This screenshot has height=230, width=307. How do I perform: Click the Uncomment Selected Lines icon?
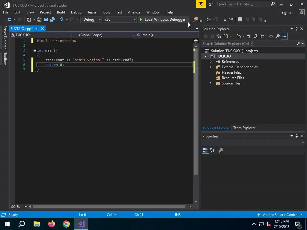click(231, 19)
